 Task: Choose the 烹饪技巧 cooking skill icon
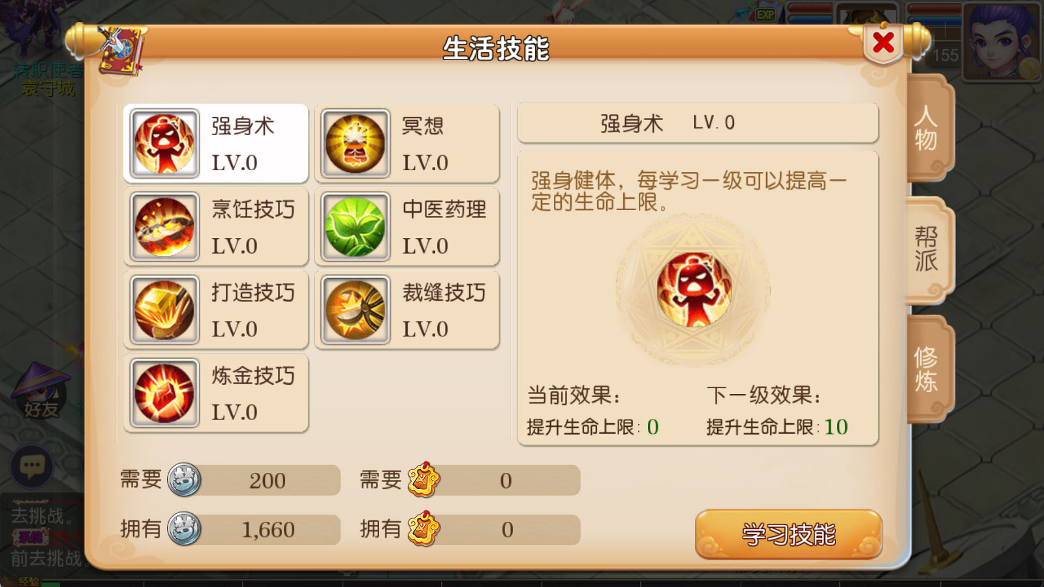tap(164, 227)
